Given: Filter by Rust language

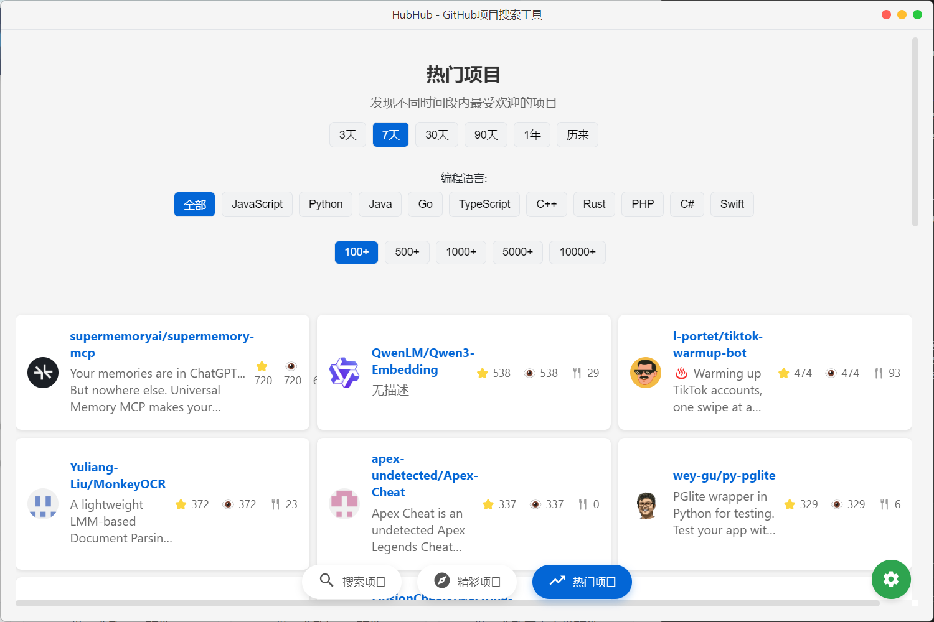Looking at the screenshot, I should pyautogui.click(x=594, y=205).
